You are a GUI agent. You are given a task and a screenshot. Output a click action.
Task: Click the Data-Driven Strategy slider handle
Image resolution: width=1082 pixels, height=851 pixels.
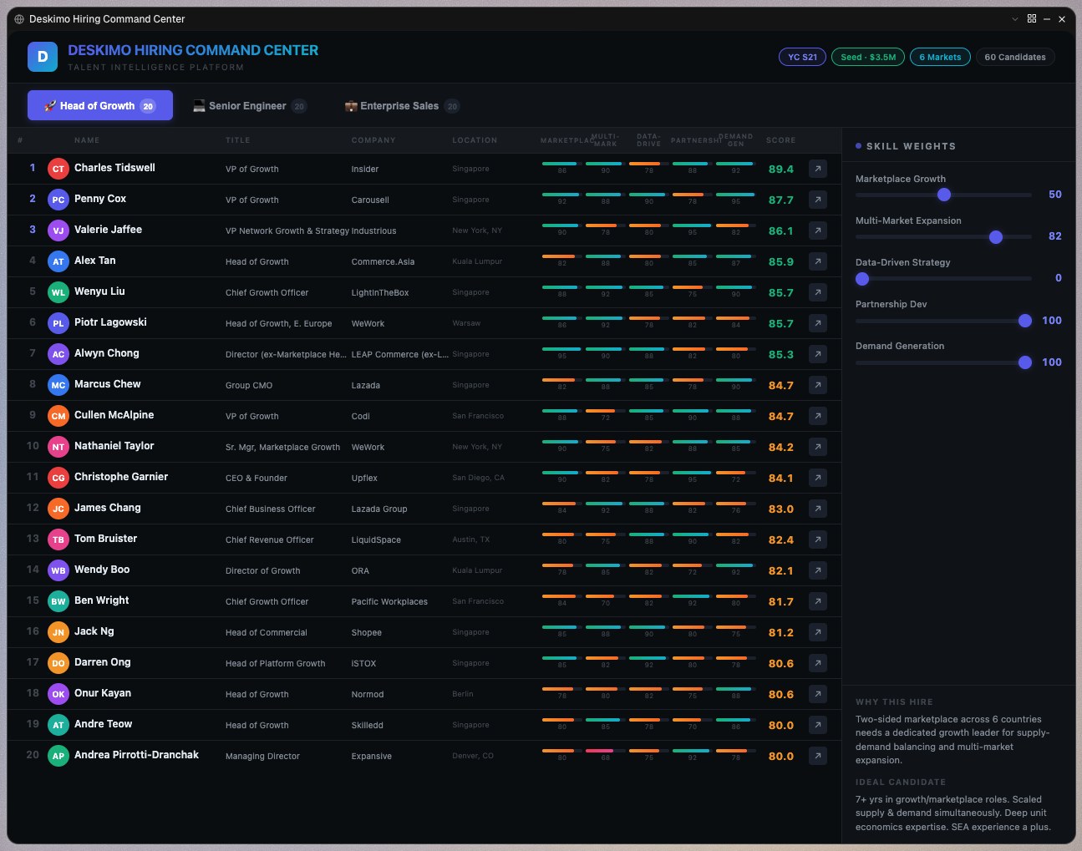point(862,279)
